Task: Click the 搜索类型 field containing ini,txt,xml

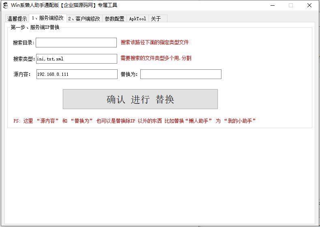Action: click(77, 59)
